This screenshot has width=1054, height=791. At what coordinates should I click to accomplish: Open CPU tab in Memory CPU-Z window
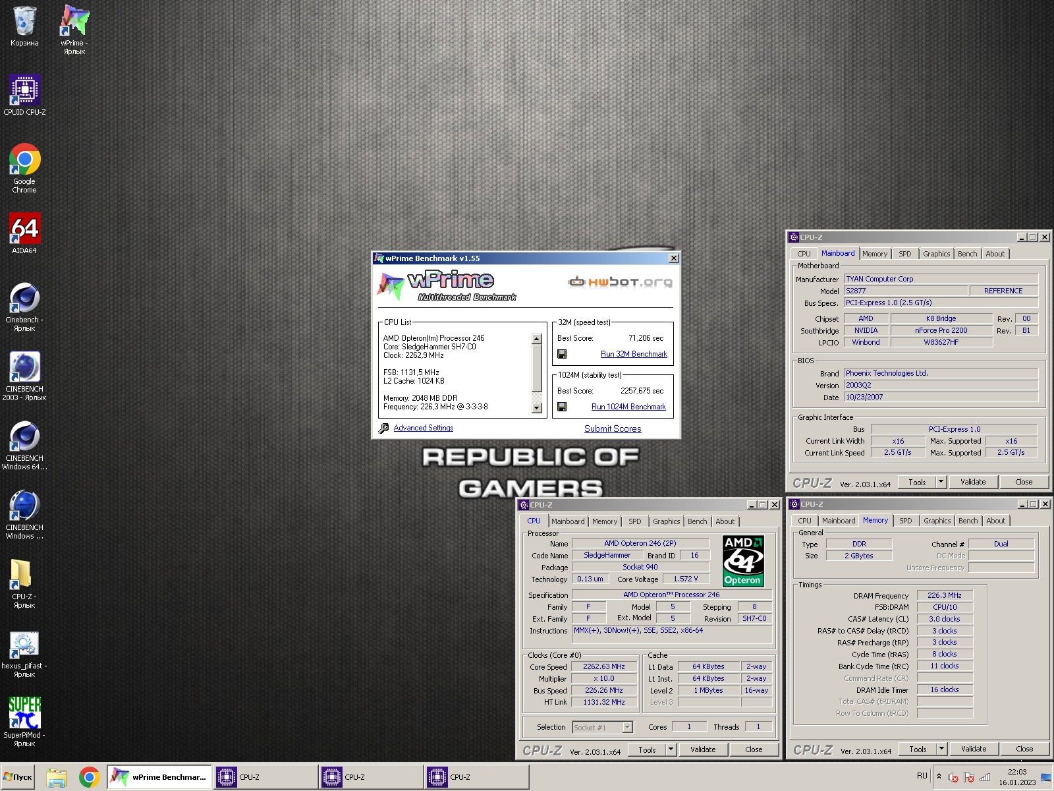805,521
